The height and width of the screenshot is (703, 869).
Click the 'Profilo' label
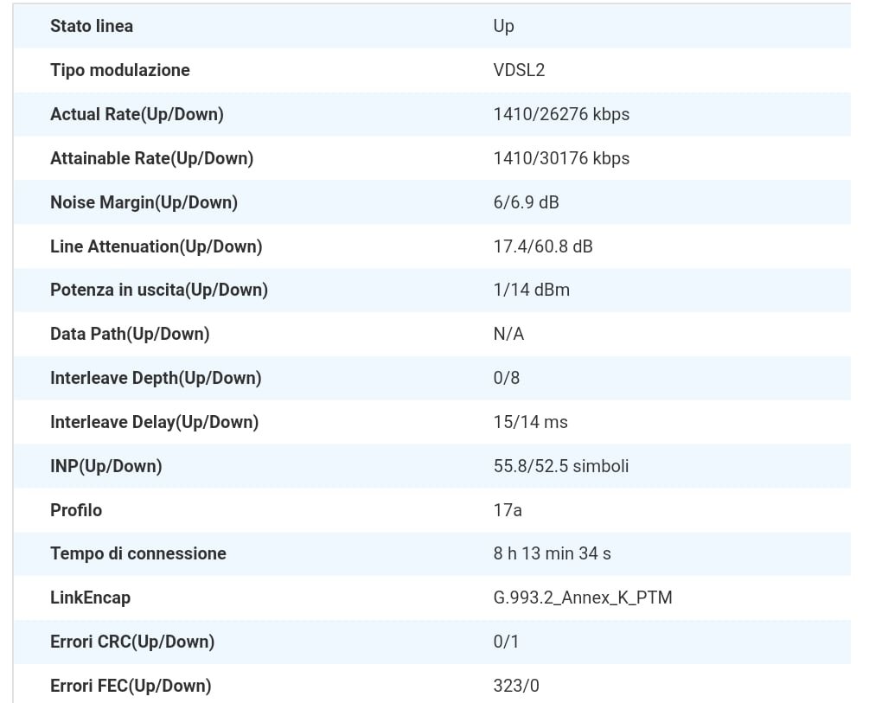coord(76,510)
